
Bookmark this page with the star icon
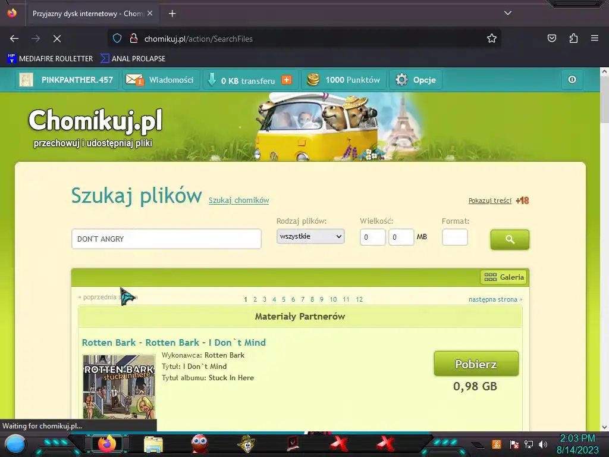492,39
